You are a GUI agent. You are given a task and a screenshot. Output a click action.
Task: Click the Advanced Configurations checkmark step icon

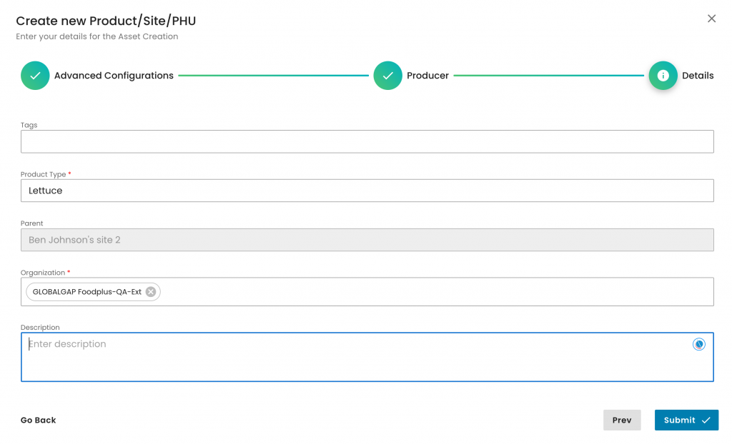[35, 76]
